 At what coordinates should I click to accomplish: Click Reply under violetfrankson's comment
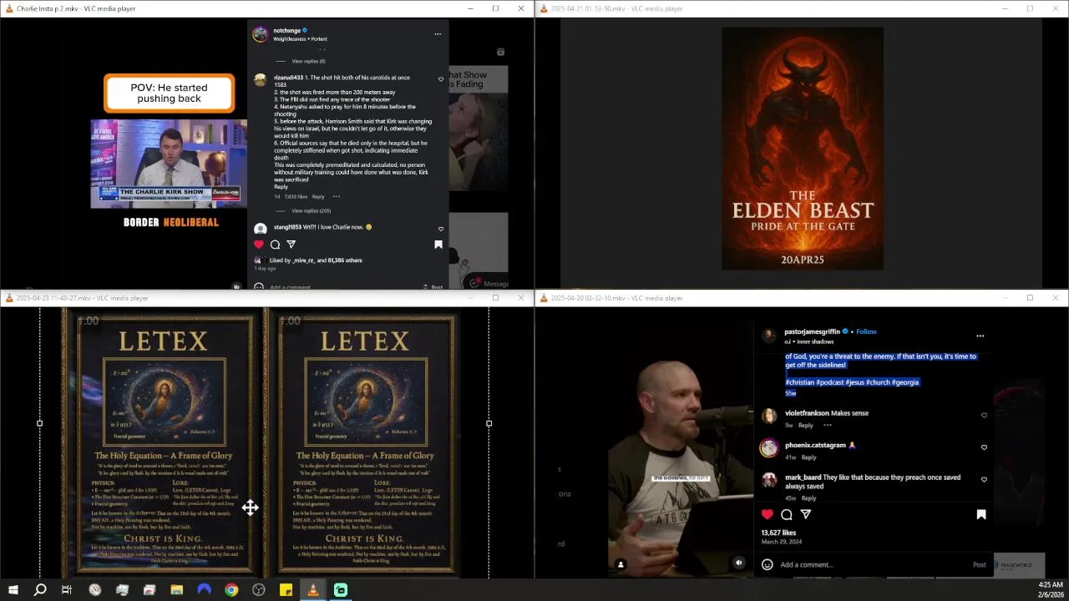pyautogui.click(x=806, y=426)
